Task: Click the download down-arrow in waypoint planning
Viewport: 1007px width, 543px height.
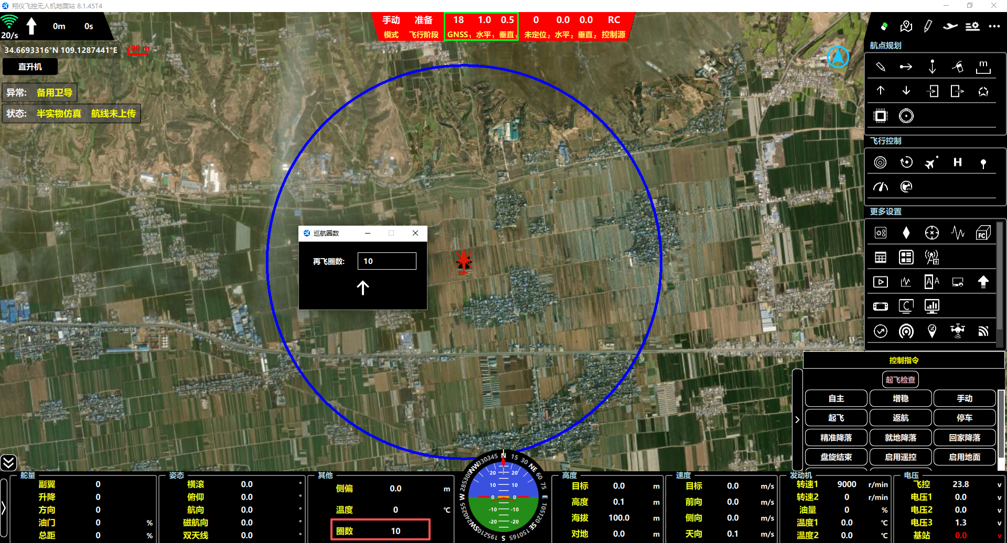Action: [x=906, y=91]
